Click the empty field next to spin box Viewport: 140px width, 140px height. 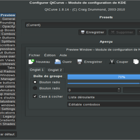132,90
